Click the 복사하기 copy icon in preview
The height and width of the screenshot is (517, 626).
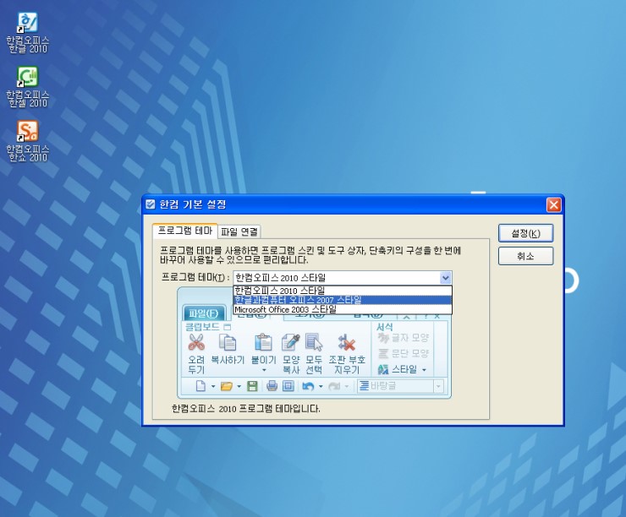point(228,342)
